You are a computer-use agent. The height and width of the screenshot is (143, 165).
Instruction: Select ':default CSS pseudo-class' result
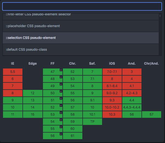[81, 50]
